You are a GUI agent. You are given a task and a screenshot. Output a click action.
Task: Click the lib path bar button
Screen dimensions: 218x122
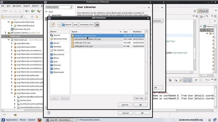[97, 25]
